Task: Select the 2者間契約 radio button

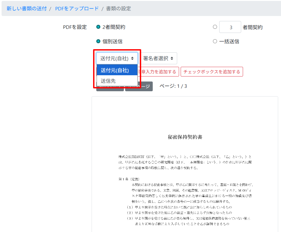Action: point(98,27)
